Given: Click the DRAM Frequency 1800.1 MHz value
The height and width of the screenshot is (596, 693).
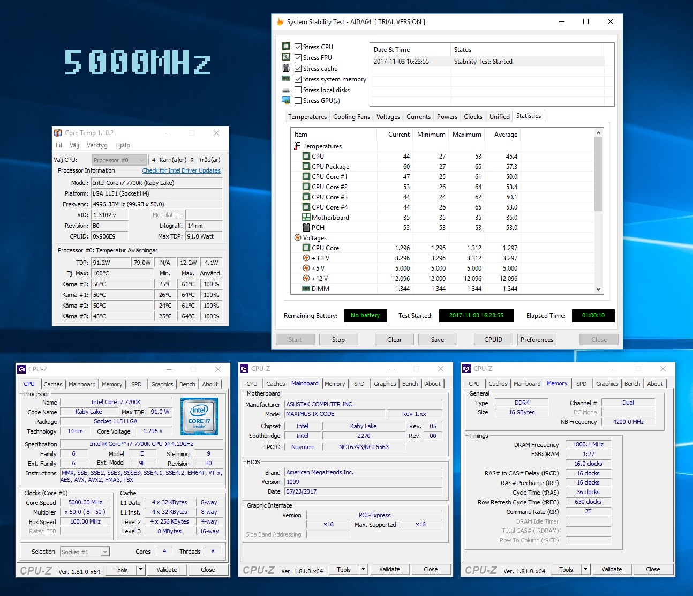Looking at the screenshot, I should 588,444.
